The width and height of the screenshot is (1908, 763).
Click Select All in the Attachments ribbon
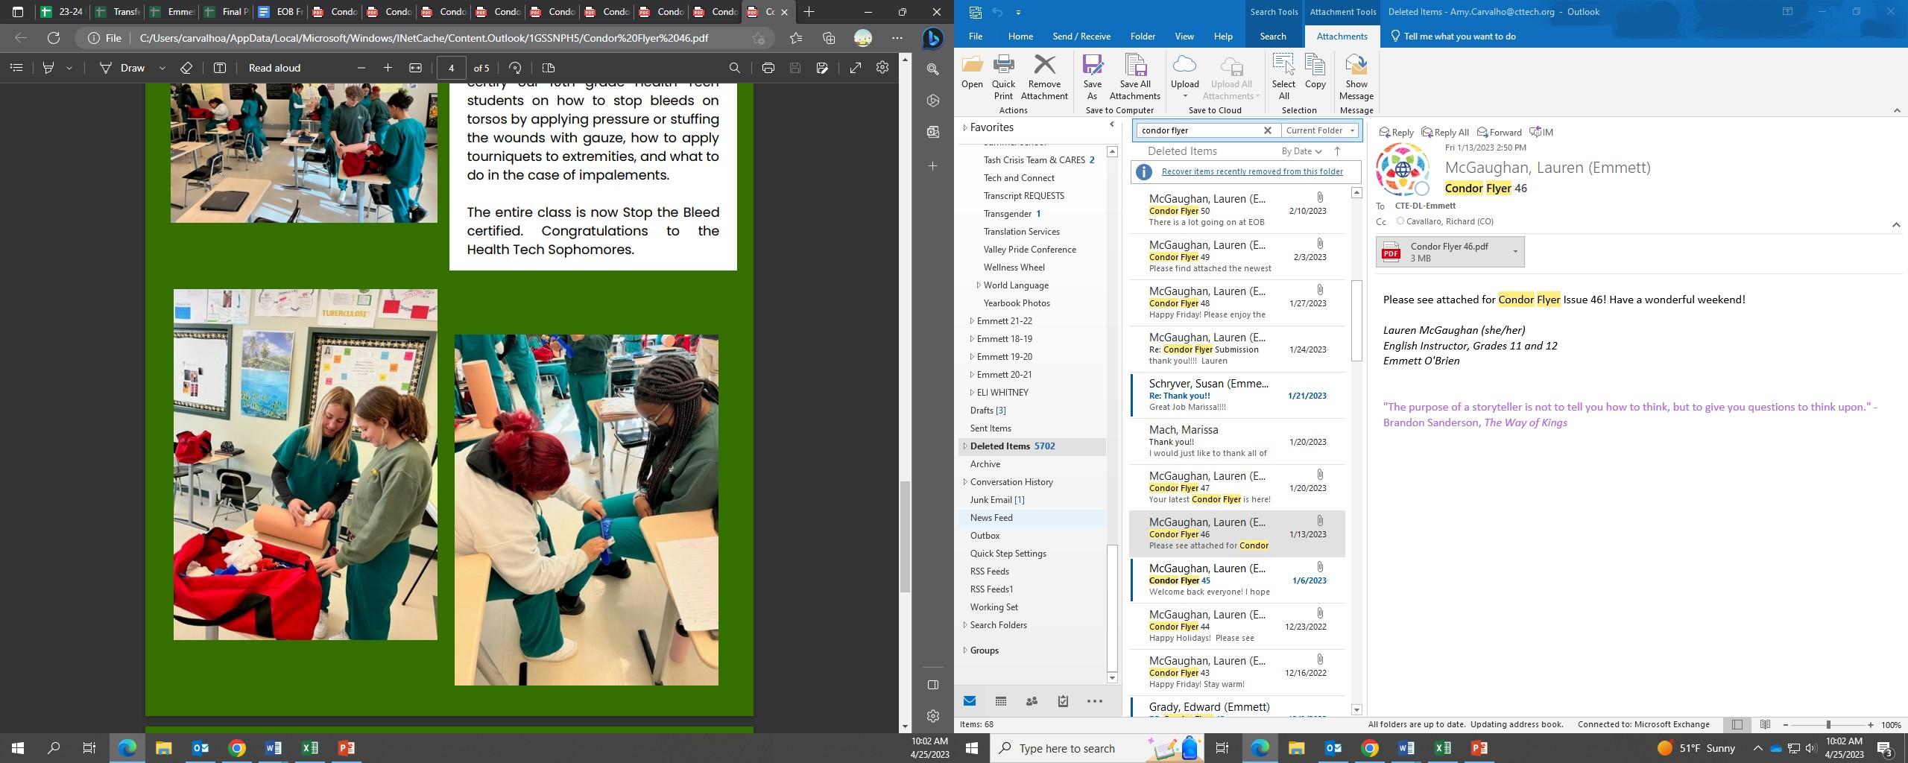(x=1283, y=77)
